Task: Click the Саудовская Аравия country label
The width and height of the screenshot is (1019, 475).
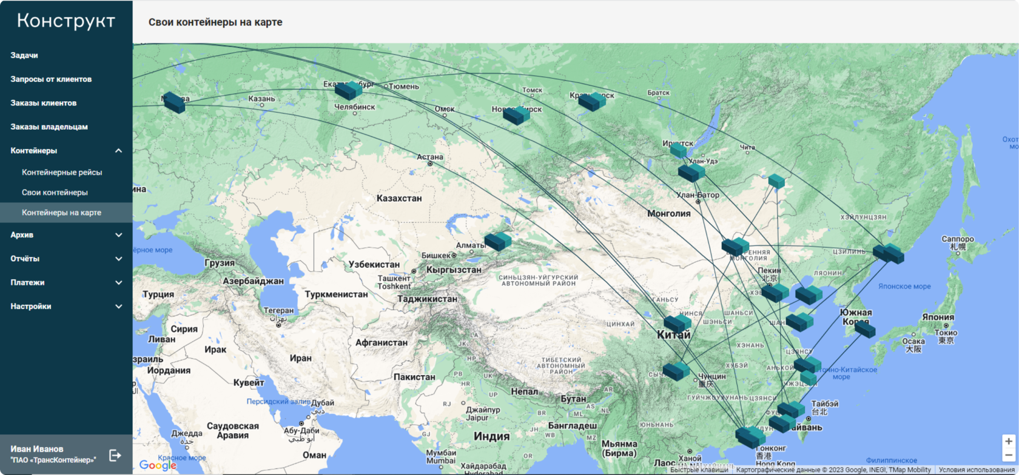Action: [233, 431]
